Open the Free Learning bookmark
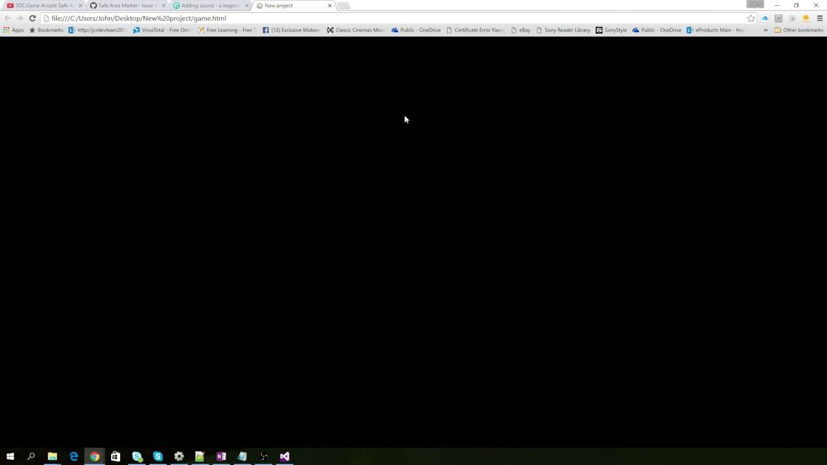The width and height of the screenshot is (827, 465). click(x=227, y=30)
